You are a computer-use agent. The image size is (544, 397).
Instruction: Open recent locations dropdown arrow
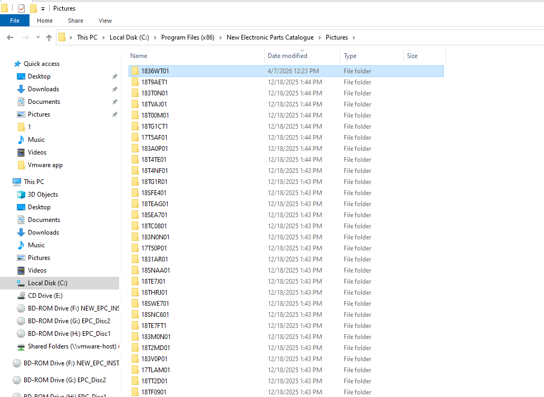38,37
